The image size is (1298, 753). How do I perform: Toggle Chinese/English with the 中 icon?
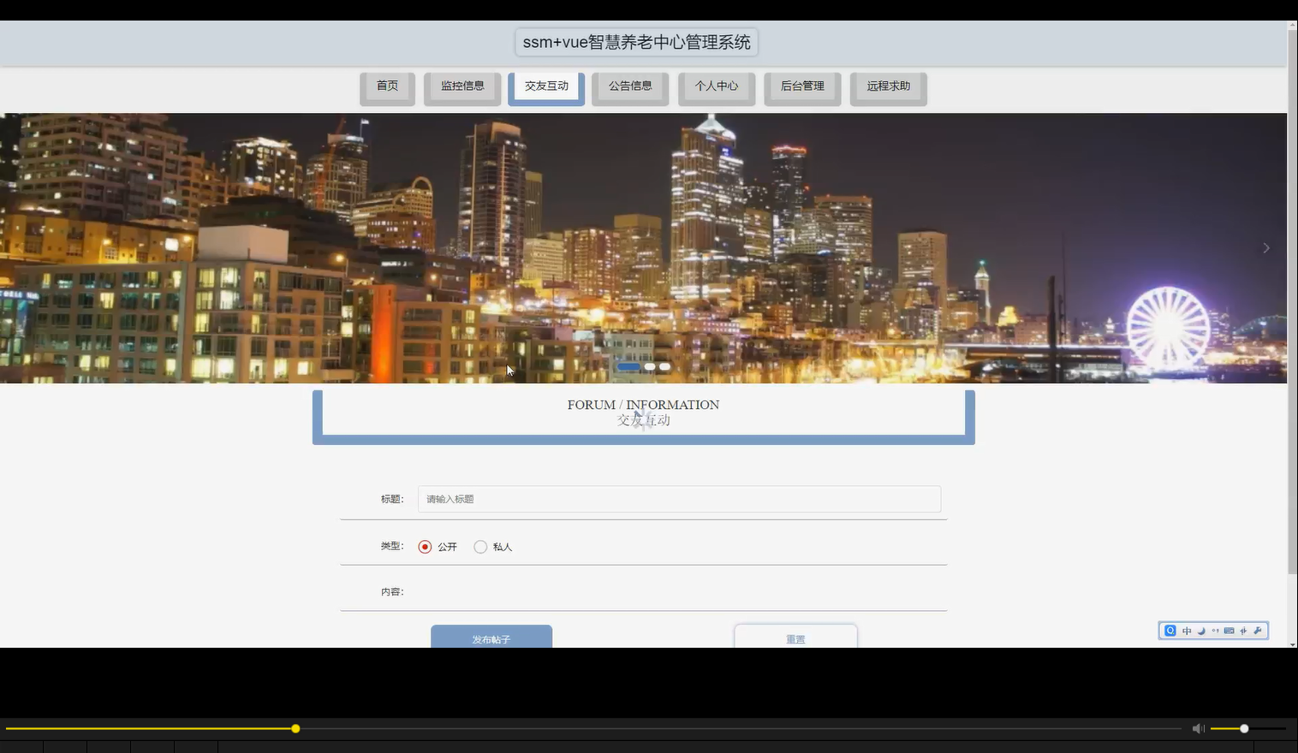1187,631
